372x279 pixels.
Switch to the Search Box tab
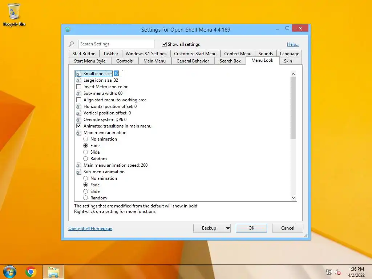tap(230, 61)
